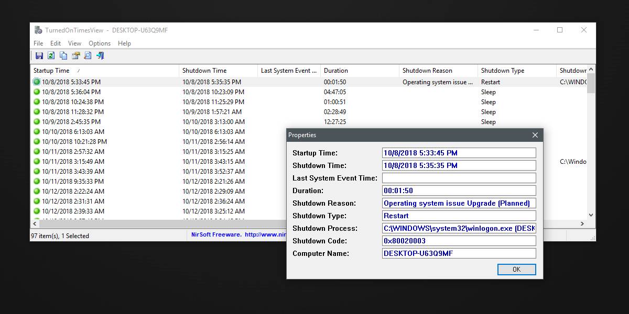
Task: Click the list's vertical scrollbar down arrow
Action: point(591,215)
